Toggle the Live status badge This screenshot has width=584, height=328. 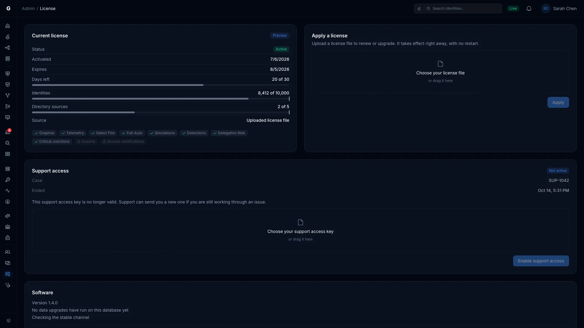pyautogui.click(x=513, y=9)
